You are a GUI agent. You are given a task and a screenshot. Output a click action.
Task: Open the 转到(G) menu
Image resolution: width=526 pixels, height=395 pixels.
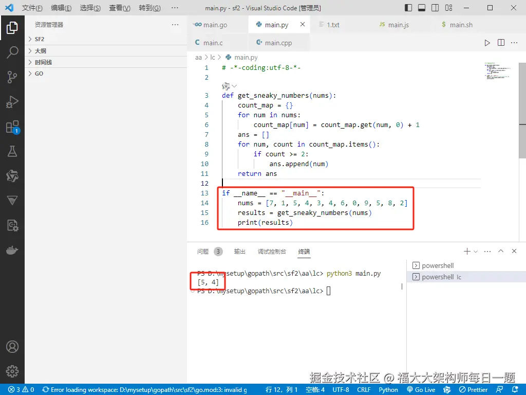[x=149, y=8]
